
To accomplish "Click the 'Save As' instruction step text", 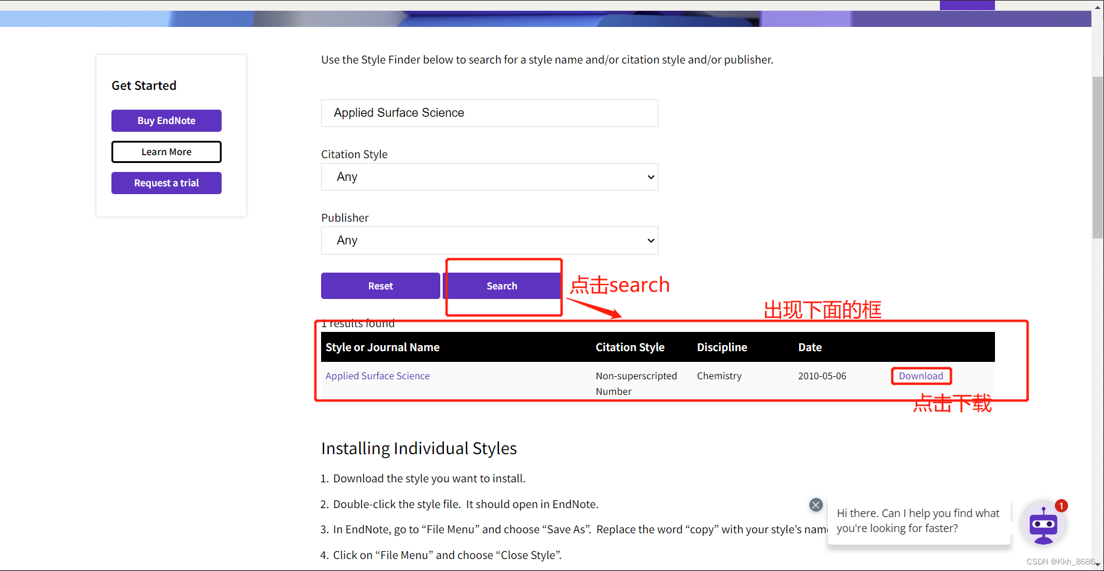I will 580,529.
